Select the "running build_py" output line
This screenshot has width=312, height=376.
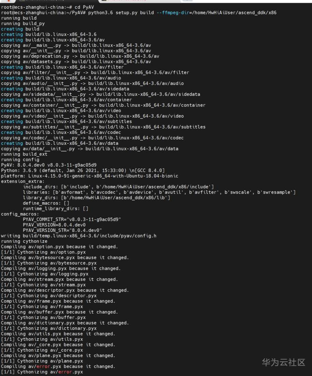click(x=23, y=23)
